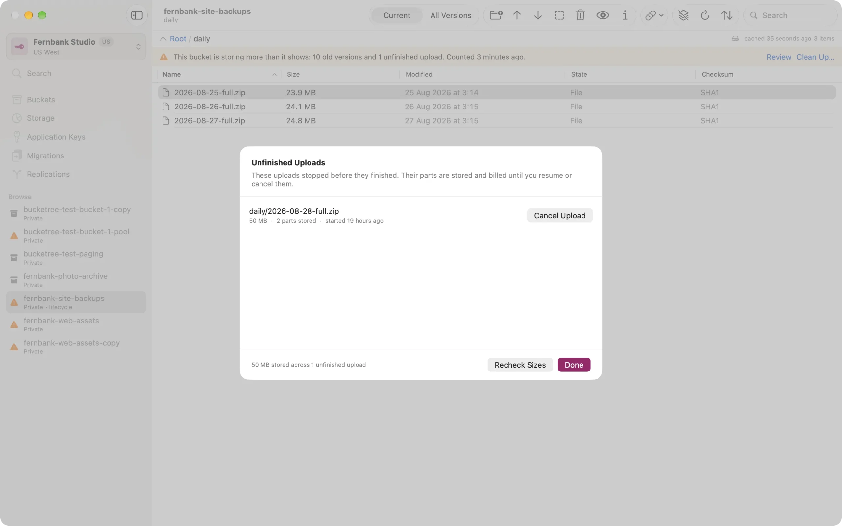Open Application Keys in the sidebar

point(76,137)
